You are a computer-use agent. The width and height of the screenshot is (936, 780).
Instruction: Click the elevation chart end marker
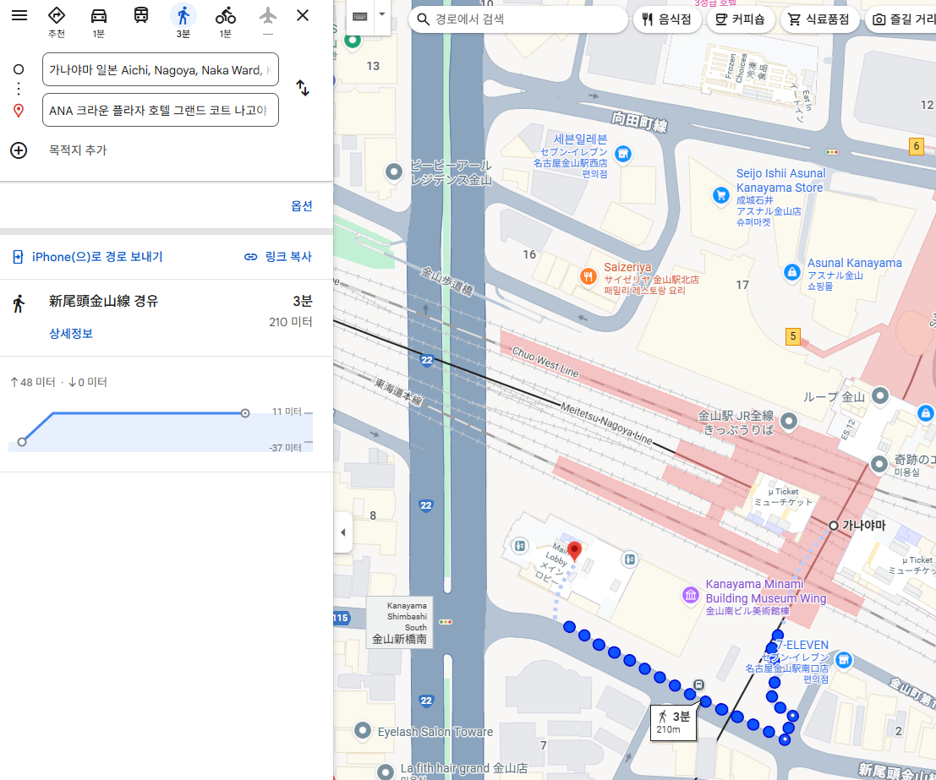pyautogui.click(x=244, y=413)
